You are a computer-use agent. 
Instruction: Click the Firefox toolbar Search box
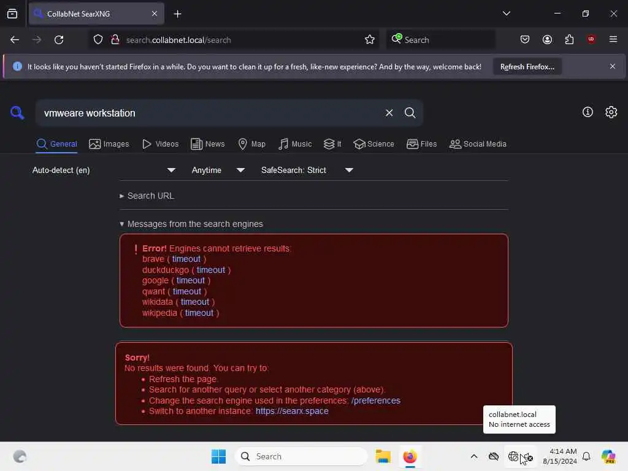[x=440, y=40]
